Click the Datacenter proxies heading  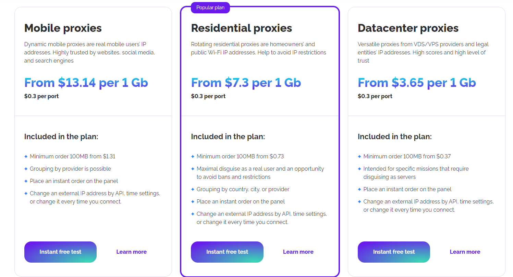(x=408, y=28)
